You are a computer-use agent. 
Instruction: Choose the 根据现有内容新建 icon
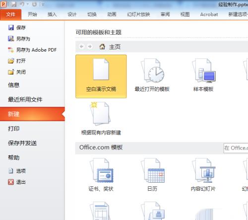point(100,113)
